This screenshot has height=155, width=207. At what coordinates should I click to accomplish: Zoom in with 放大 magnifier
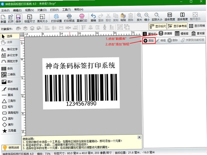pos(139,17)
